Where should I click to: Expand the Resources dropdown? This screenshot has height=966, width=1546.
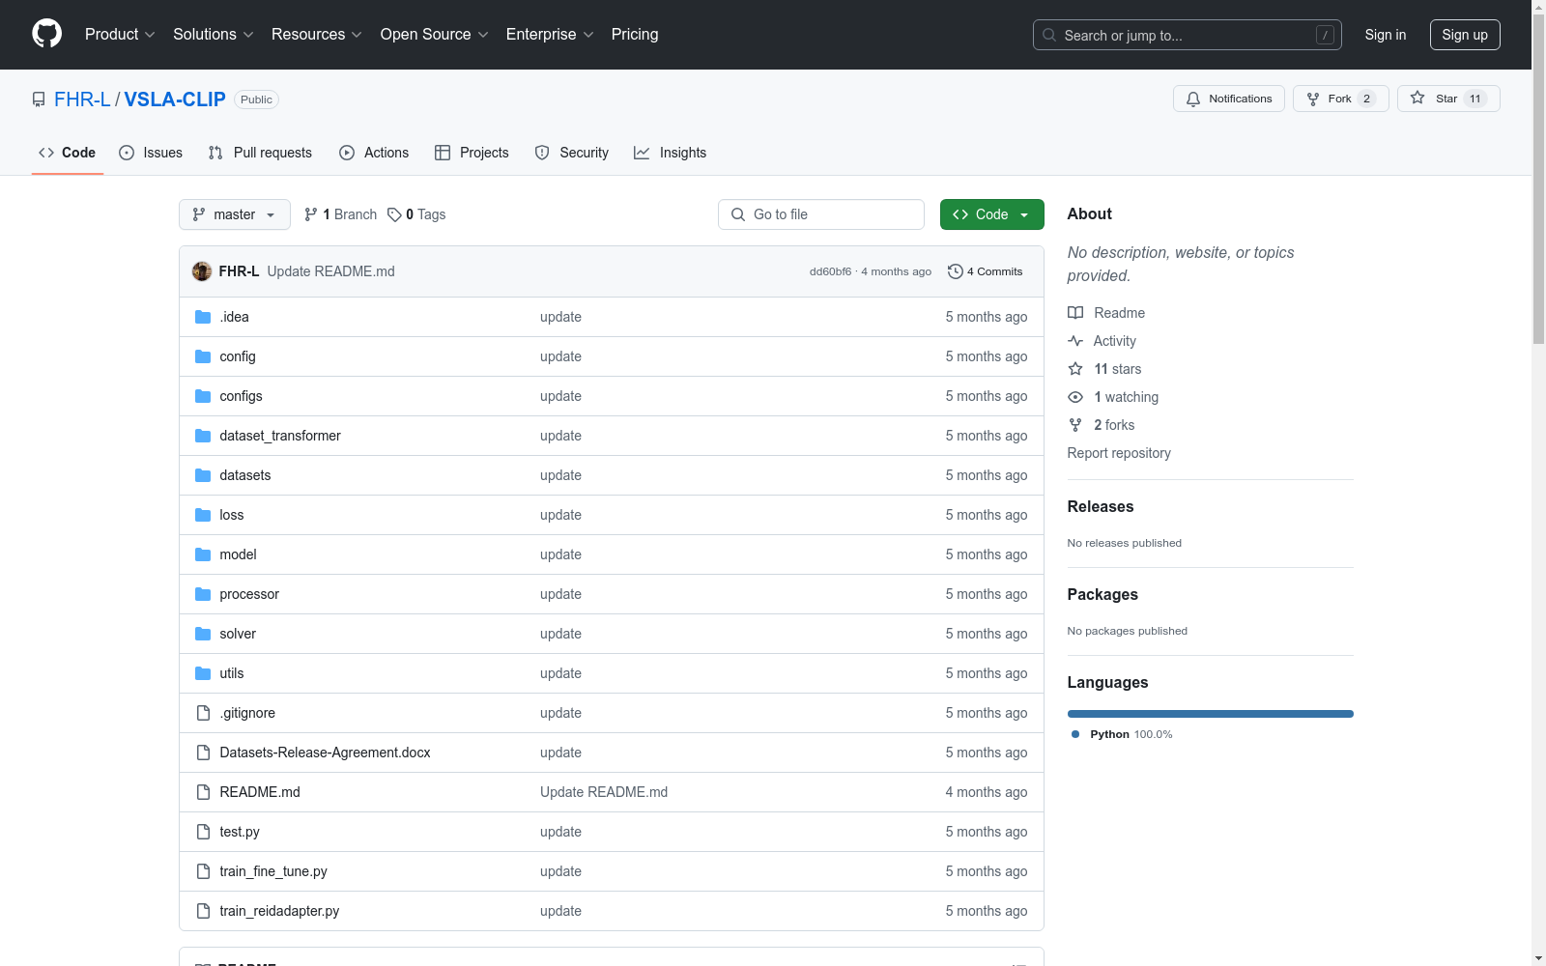pos(317,35)
